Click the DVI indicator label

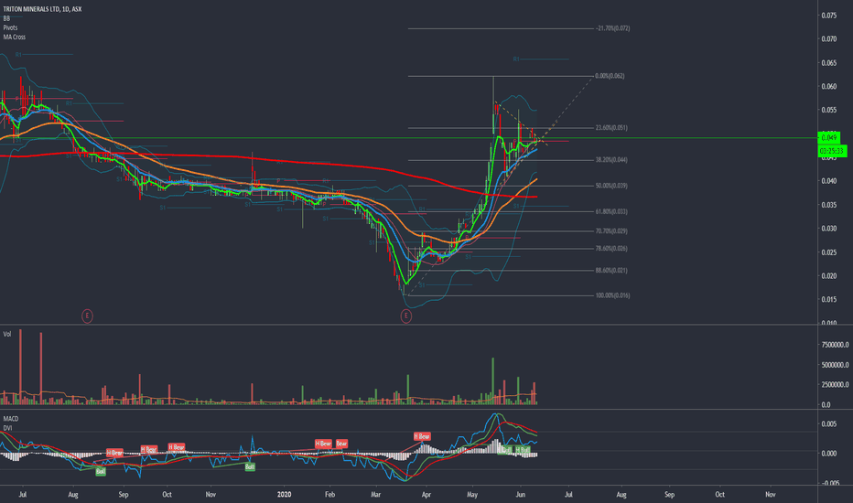click(x=7, y=428)
